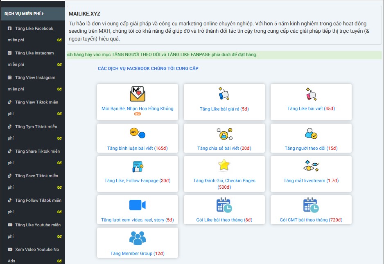Select the yellow star rating icon
Viewport: 384px width, 264px height.
[x=224, y=165]
